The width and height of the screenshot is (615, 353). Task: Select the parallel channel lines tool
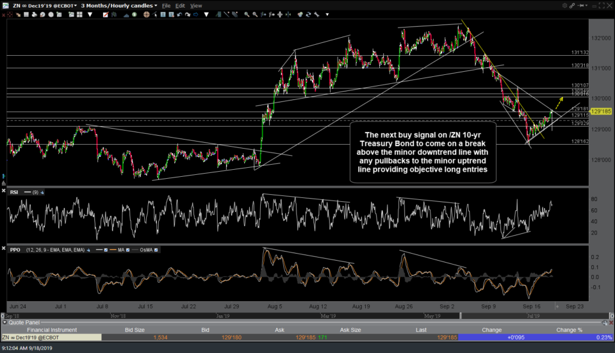click(x=235, y=15)
